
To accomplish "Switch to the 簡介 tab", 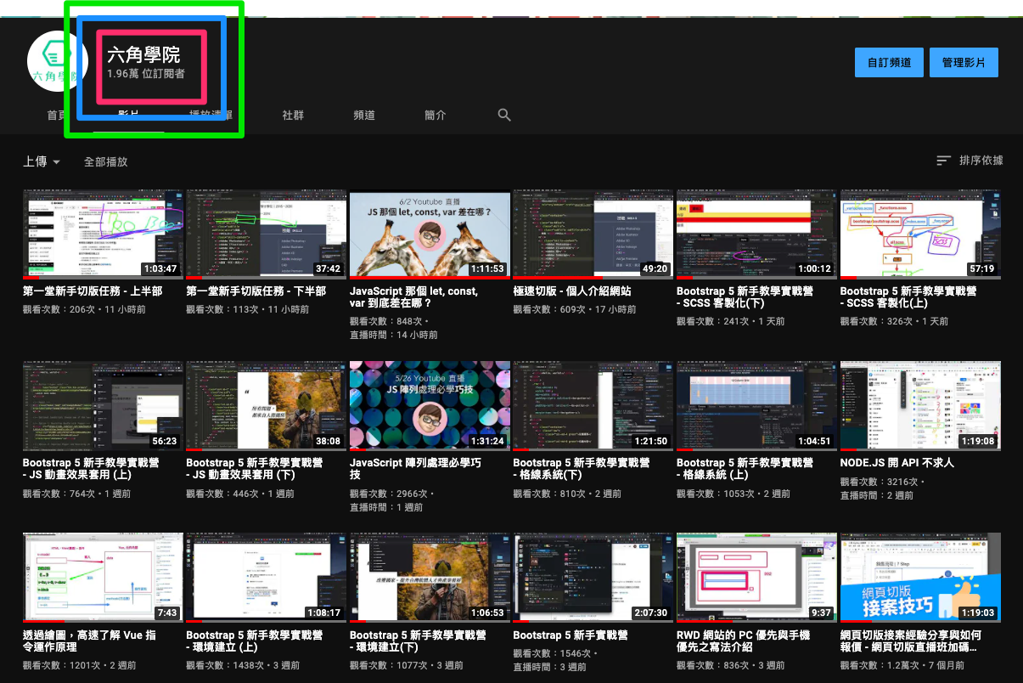I will 435,115.
